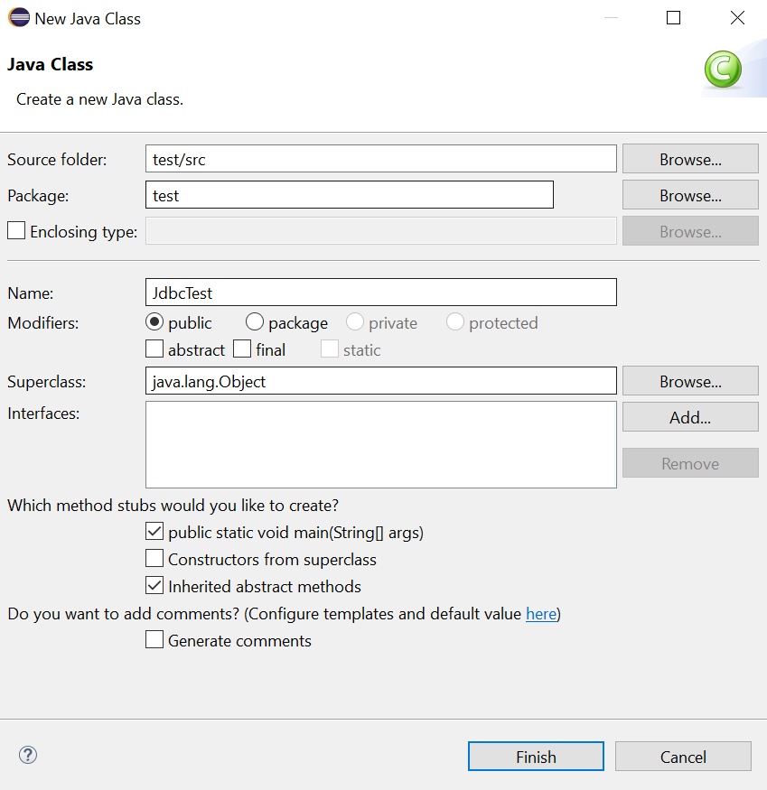Maximize the New Java Class dialog
The height and width of the screenshot is (790, 767).
(673, 18)
